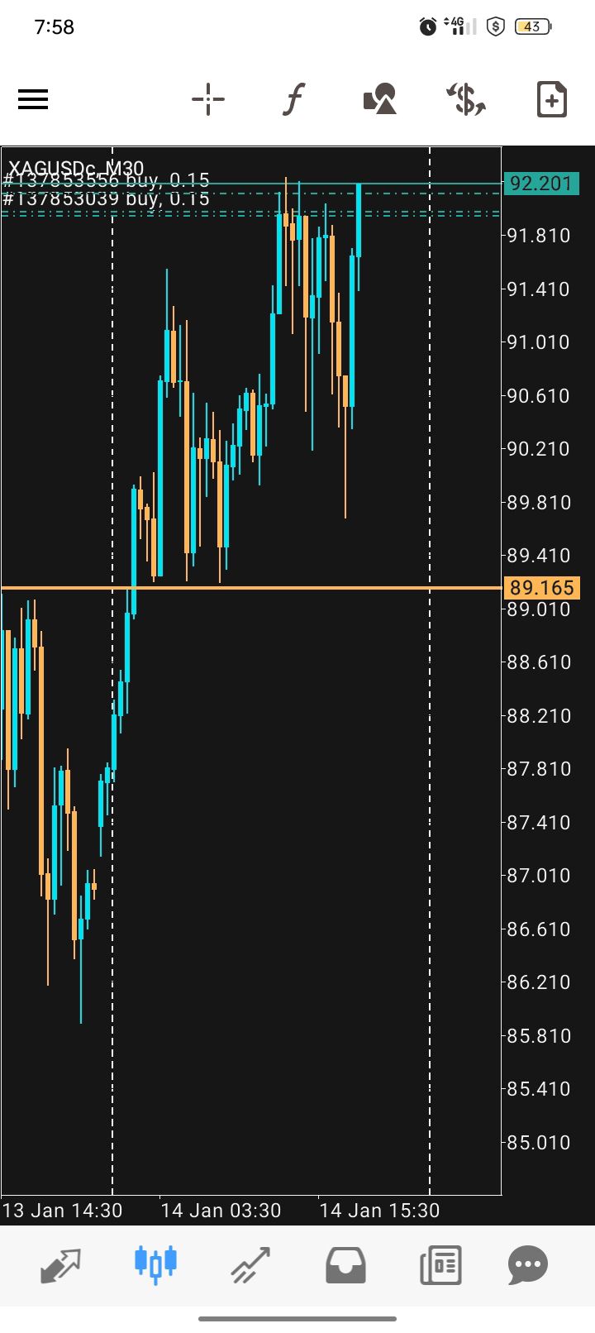The height and width of the screenshot is (1333, 595).
Task: Tap the battery indicator showing 43
Action: click(533, 27)
